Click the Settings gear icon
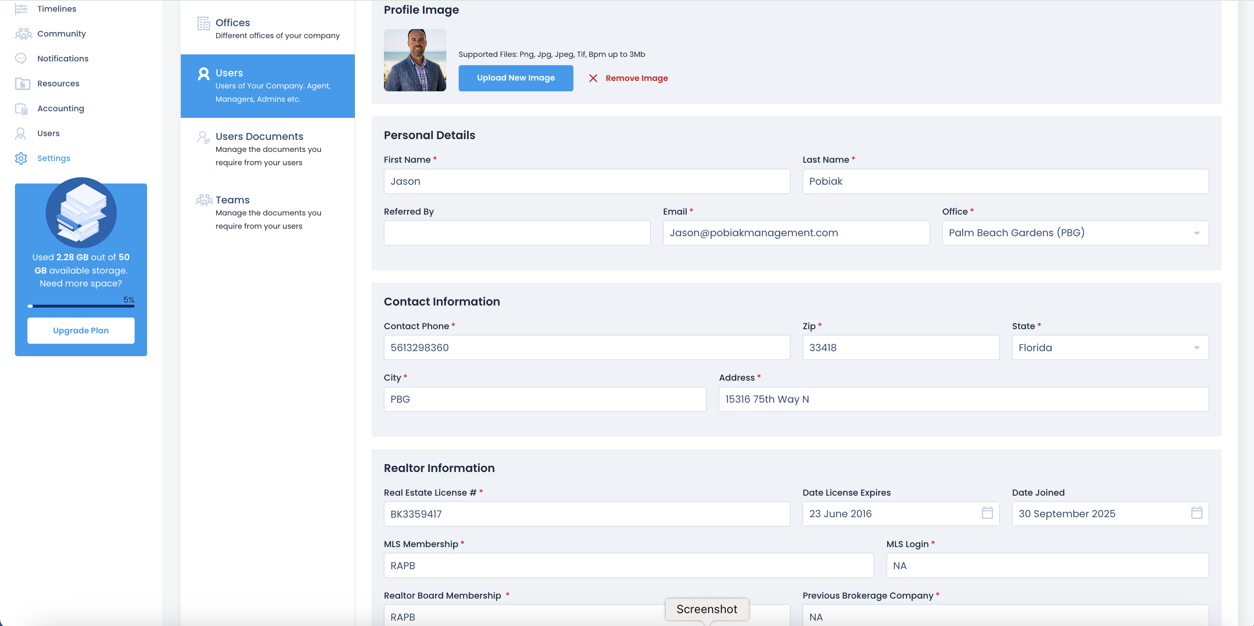The image size is (1254, 626). 21,158
